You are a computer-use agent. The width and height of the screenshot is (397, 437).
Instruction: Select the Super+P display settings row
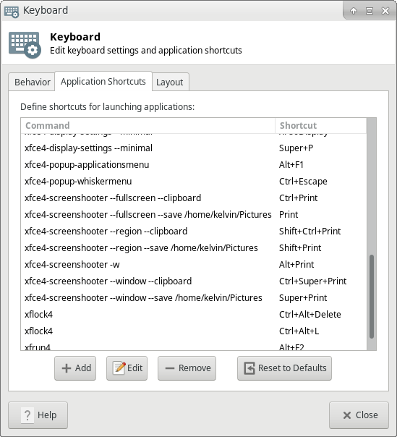(194, 148)
